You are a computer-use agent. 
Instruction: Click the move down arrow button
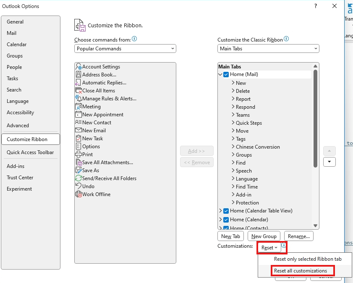329,162
